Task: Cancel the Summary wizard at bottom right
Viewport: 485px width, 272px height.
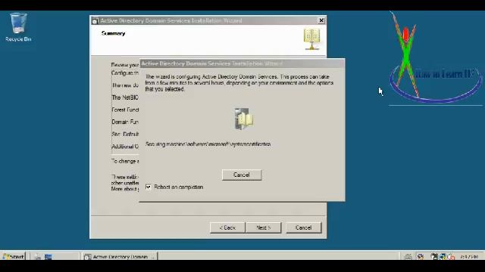Action: tap(303, 227)
